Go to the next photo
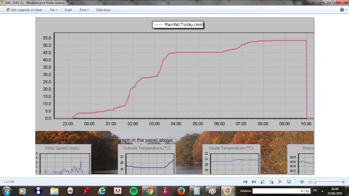 tap(254, 182)
